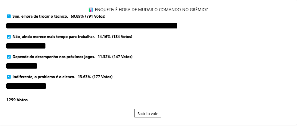Click the Back to vote button
297x127 pixels.
click(x=148, y=113)
